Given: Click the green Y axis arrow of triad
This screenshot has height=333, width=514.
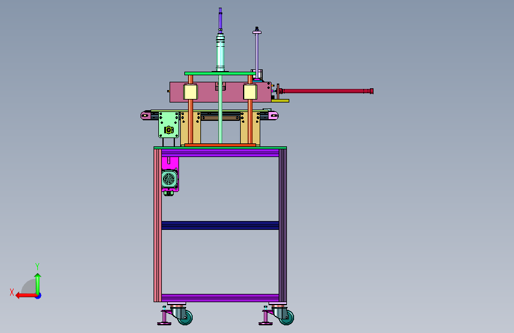Looking at the screenshot, I should tap(38, 284).
